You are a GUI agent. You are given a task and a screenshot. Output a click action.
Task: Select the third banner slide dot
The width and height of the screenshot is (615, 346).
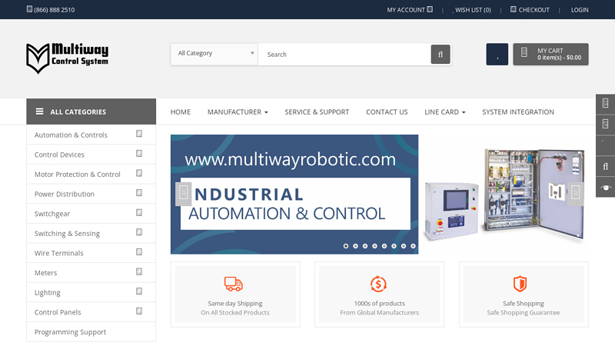[x=365, y=246]
